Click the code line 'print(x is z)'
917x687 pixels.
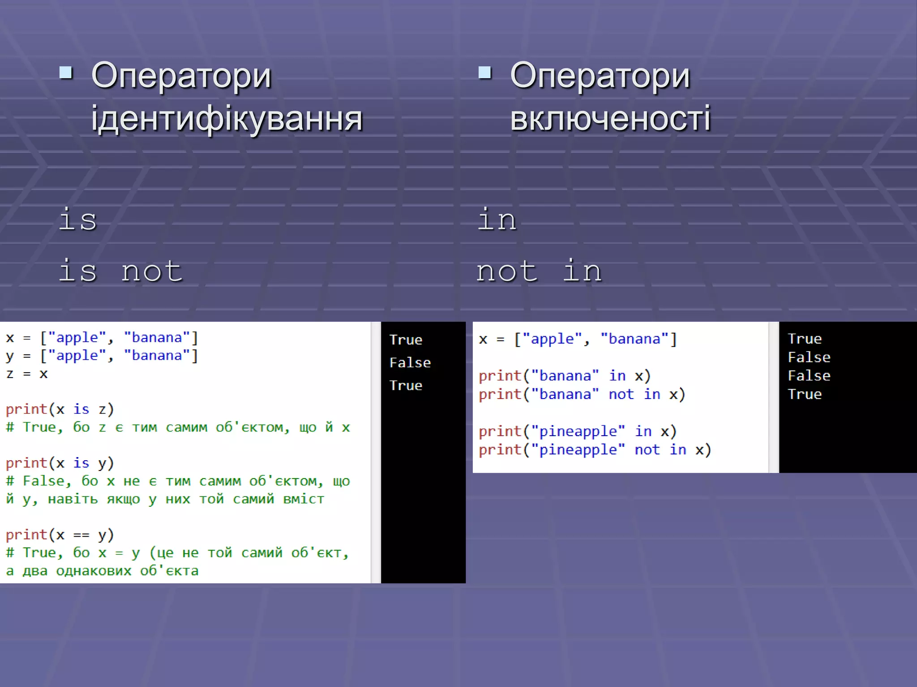pos(60,409)
